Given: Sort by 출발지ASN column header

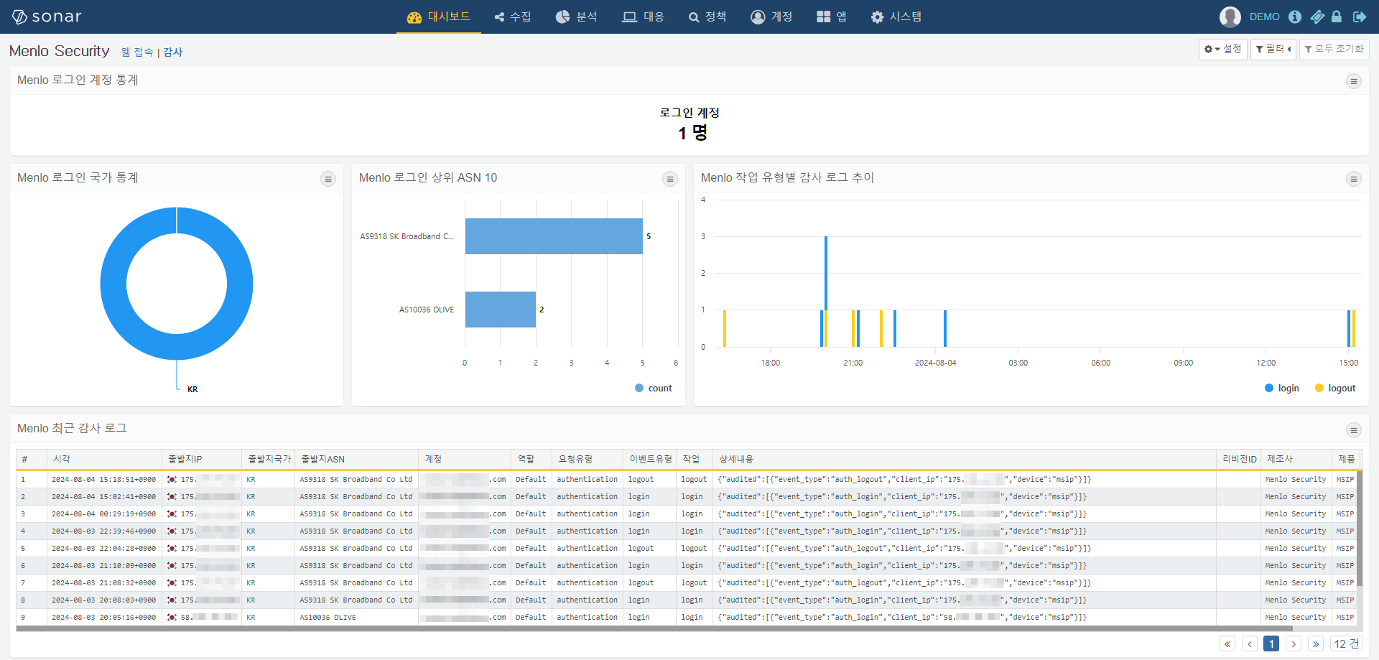Looking at the screenshot, I should click(x=356, y=459).
